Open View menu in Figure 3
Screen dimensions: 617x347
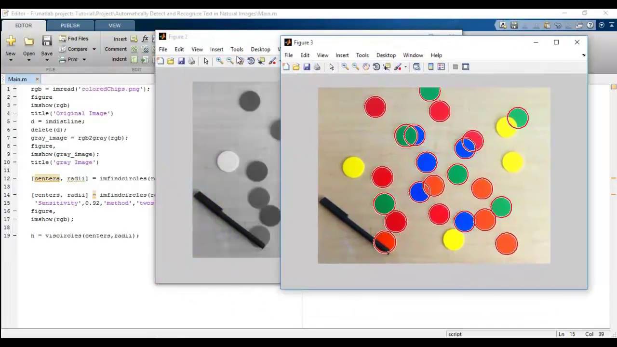[x=322, y=55]
